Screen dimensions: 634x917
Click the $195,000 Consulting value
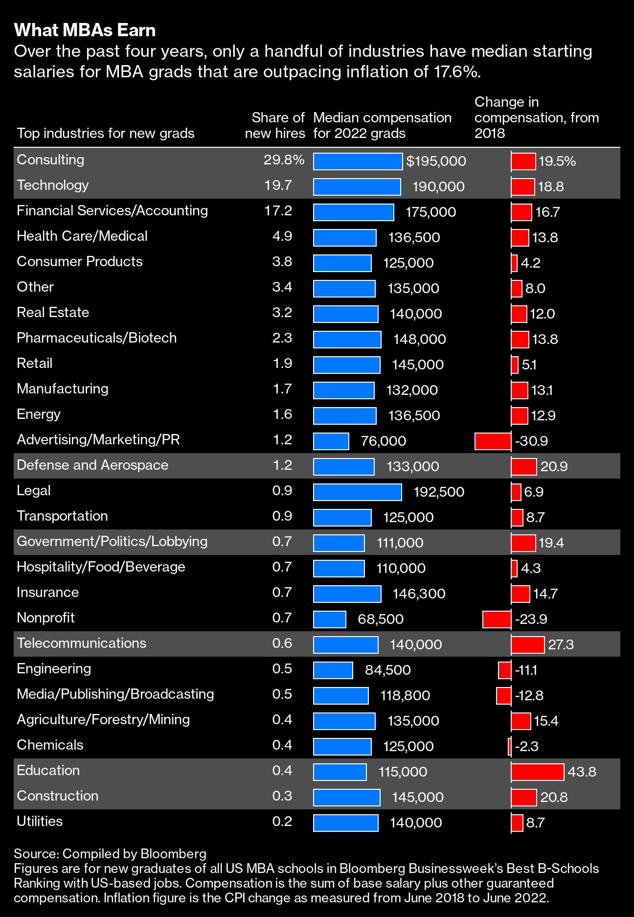coord(436,161)
